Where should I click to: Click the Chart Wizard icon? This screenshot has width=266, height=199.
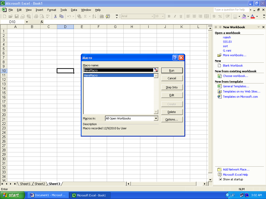[x=102, y=16]
